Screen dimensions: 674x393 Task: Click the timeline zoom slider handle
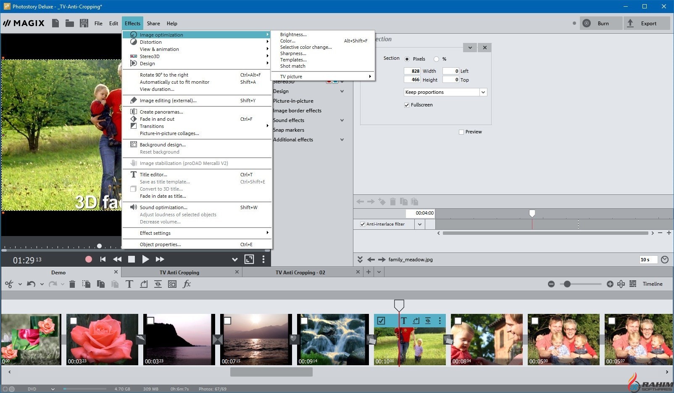click(x=567, y=284)
